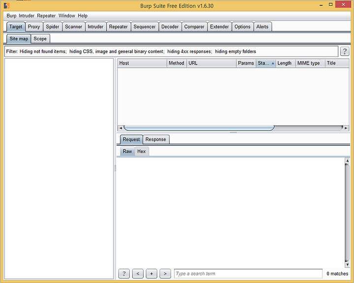Go to previous search match

click(138, 274)
